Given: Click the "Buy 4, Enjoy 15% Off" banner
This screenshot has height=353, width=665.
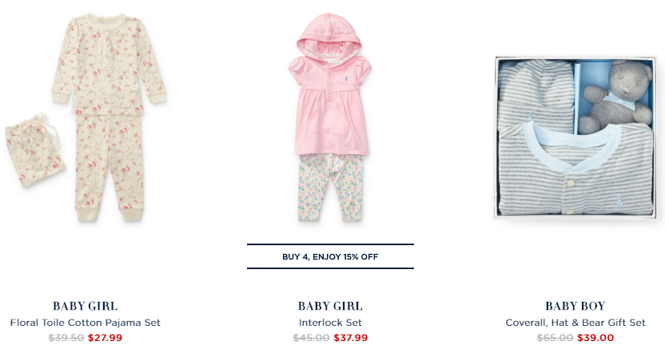Looking at the screenshot, I should [330, 256].
